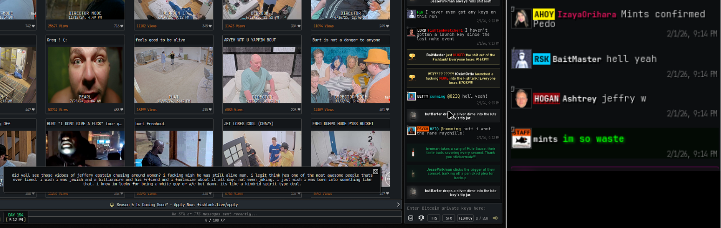
Task: Like the clip with 25627 views
Action: click(121, 26)
